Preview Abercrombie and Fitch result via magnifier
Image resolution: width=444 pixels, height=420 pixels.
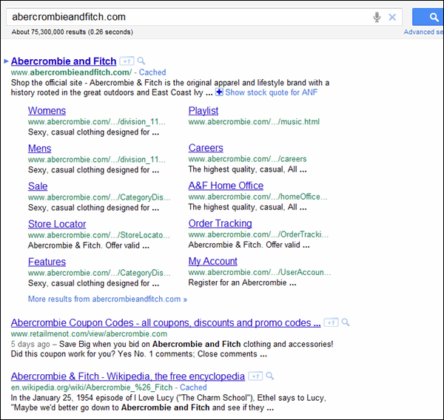tap(141, 61)
